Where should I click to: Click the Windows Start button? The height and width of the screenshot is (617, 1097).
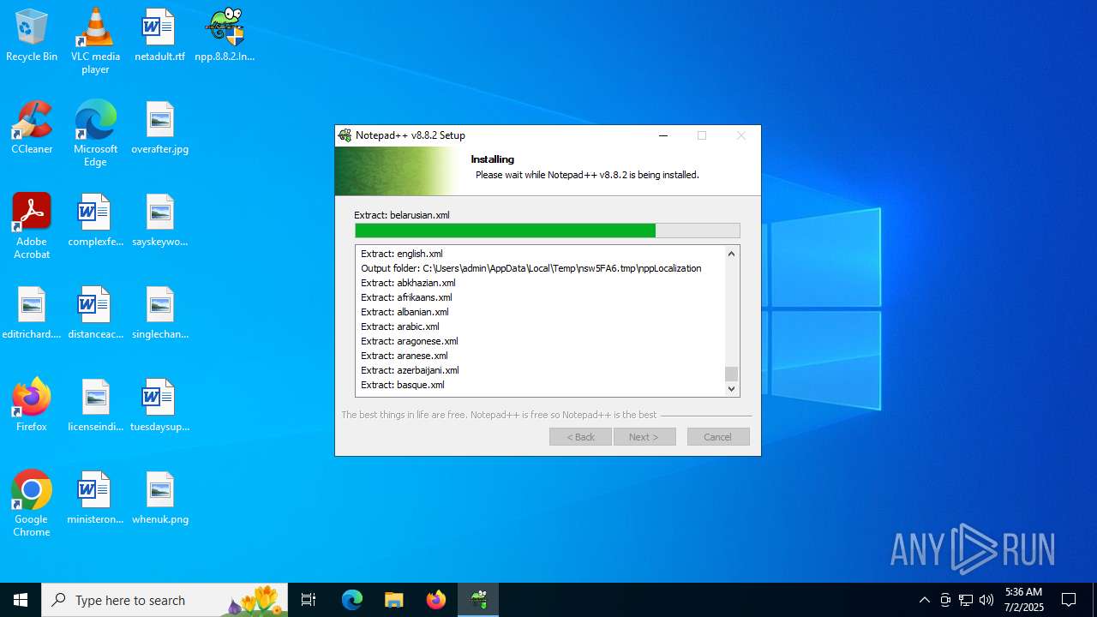21,600
